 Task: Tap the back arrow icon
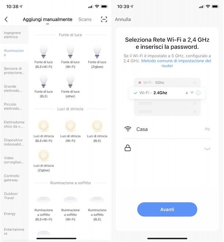6,19
